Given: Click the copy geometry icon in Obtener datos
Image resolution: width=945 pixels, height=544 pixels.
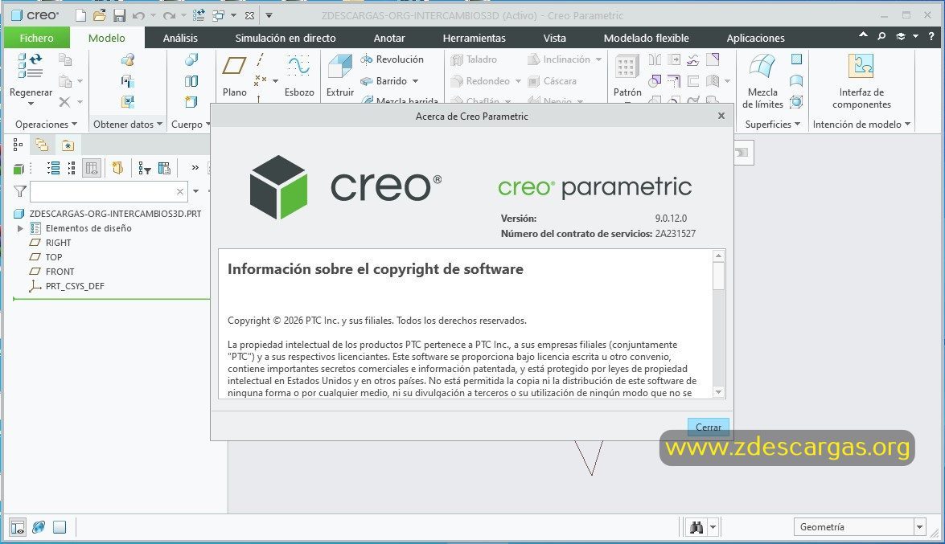Looking at the screenshot, I should coord(127,80).
